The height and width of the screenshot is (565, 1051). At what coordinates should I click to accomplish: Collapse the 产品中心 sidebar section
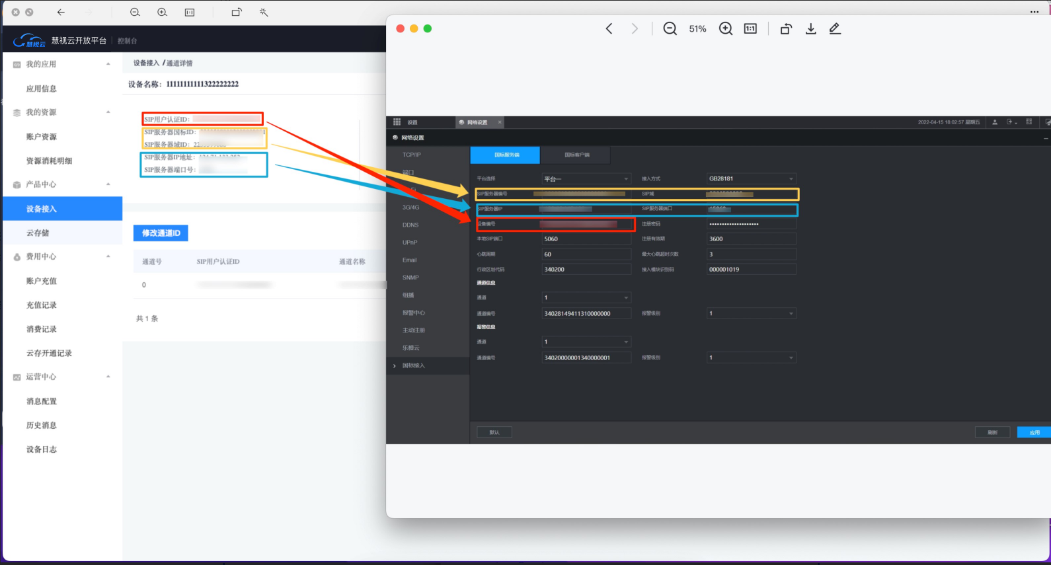[x=108, y=184]
